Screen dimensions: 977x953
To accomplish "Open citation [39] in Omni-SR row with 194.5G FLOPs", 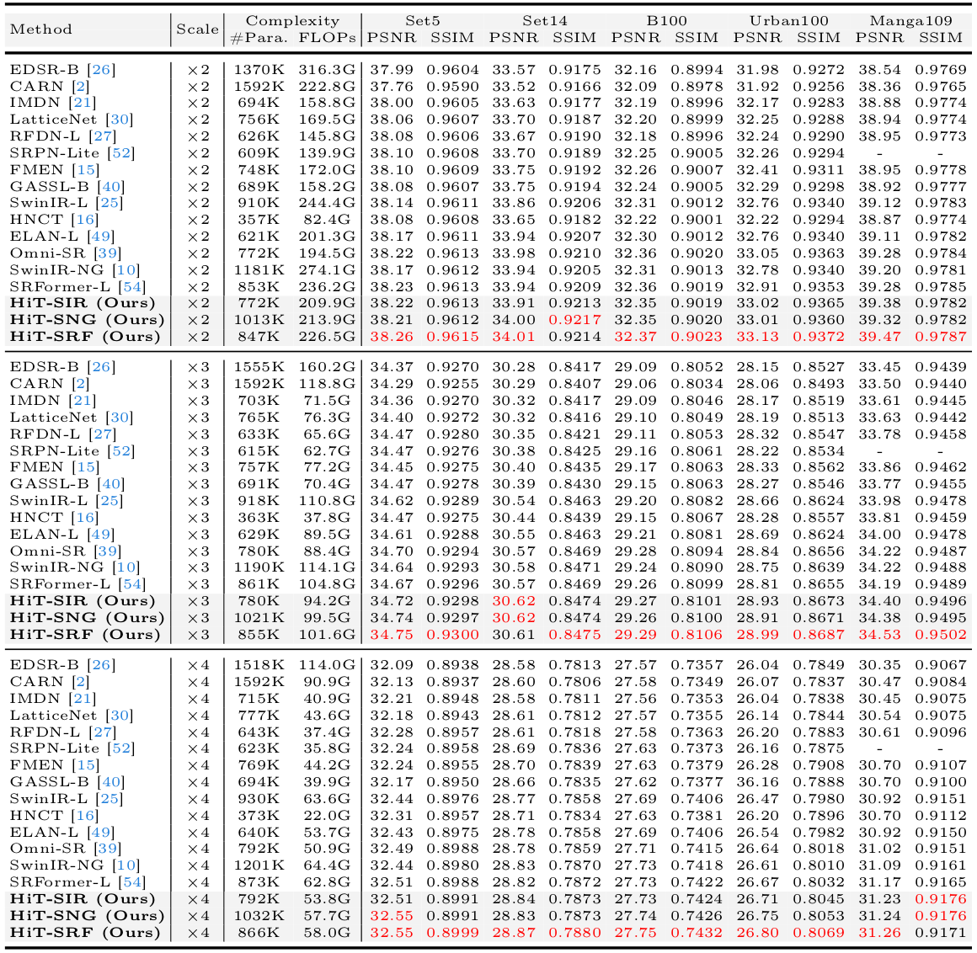I will click(x=107, y=253).
